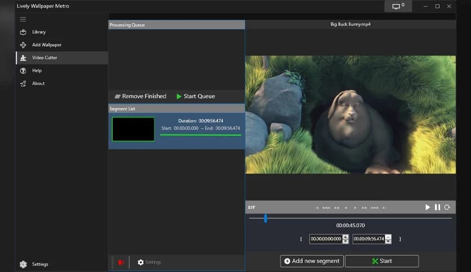This screenshot has width=471, height=272.
Task: Open the hamburger navigation menu
Action: click(23, 19)
